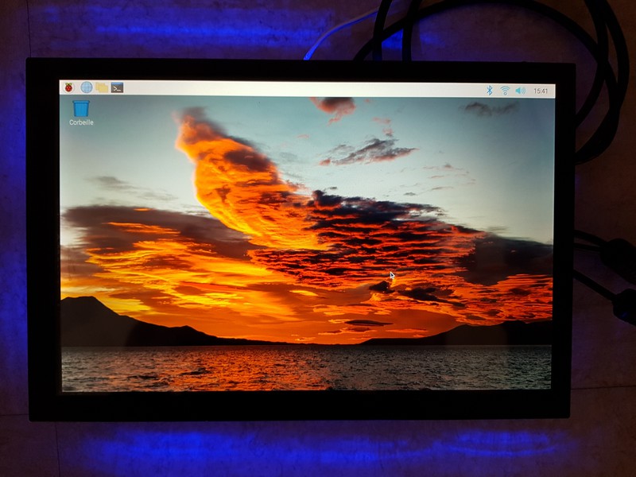Click the 15:41 clock in the taskbar
The image size is (636, 477).
pyautogui.click(x=541, y=91)
